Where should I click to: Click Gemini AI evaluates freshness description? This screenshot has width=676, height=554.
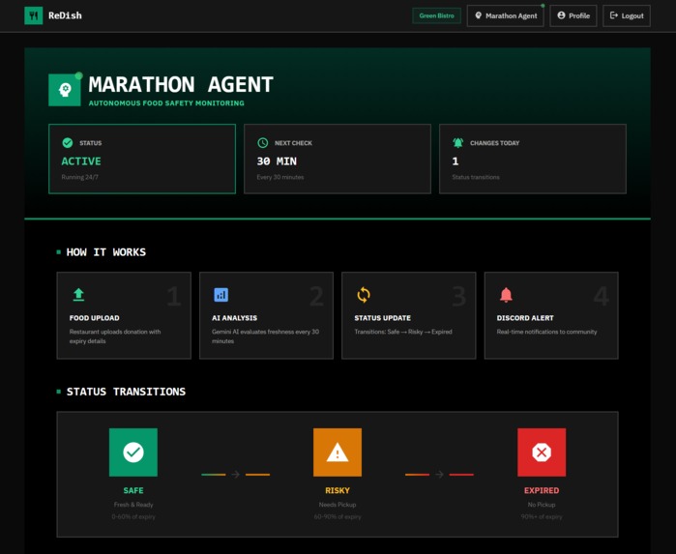[x=265, y=336]
